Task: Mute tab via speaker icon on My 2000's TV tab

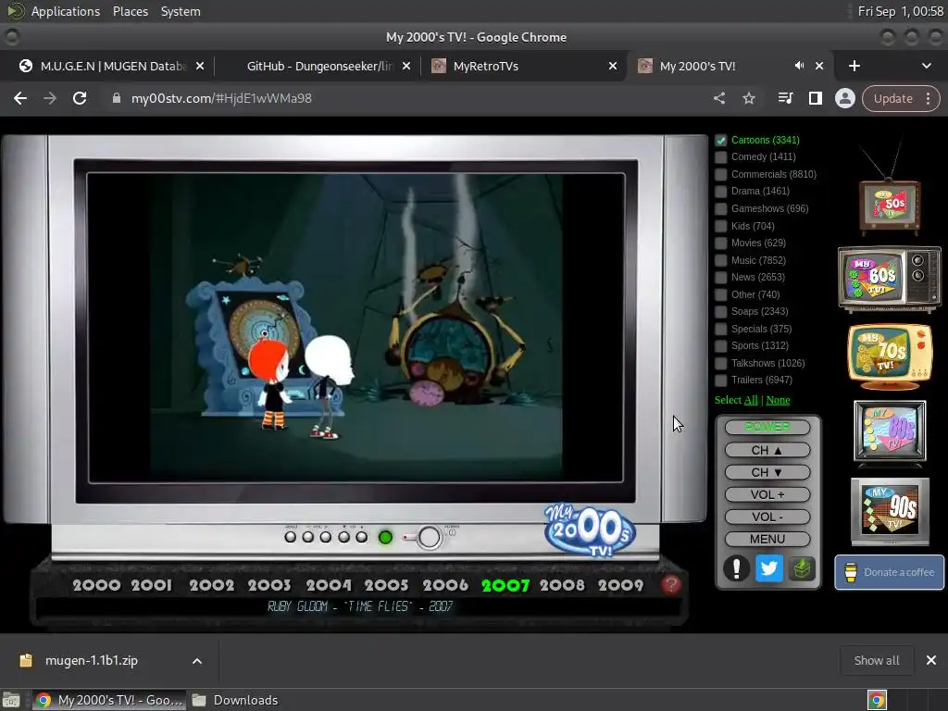Action: pyautogui.click(x=799, y=66)
